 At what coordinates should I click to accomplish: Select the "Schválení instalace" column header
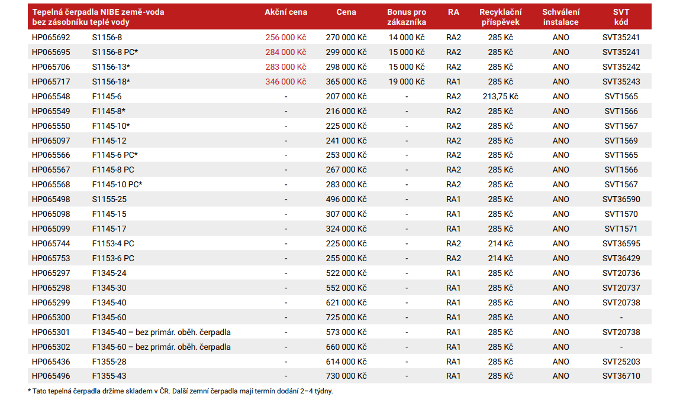(560, 17)
